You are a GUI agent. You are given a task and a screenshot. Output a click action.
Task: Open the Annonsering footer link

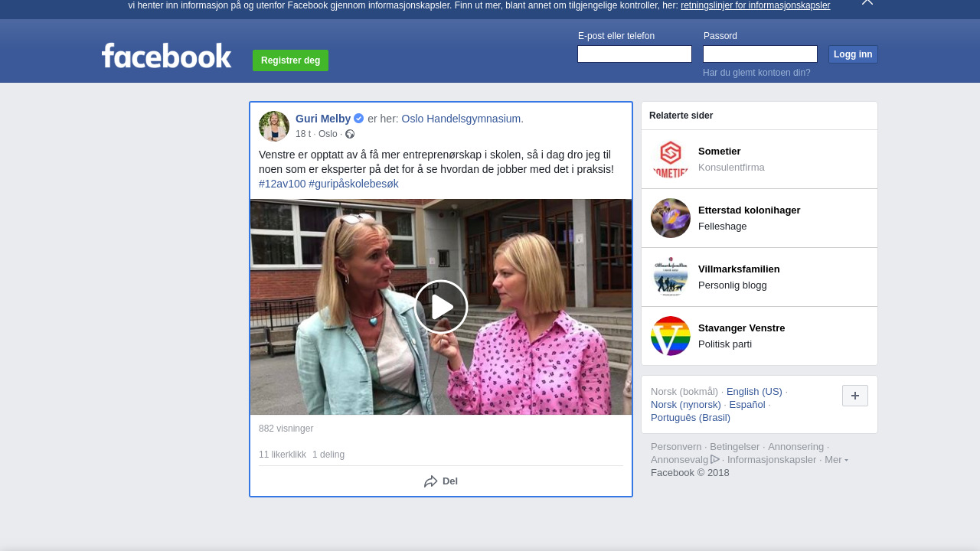point(796,447)
